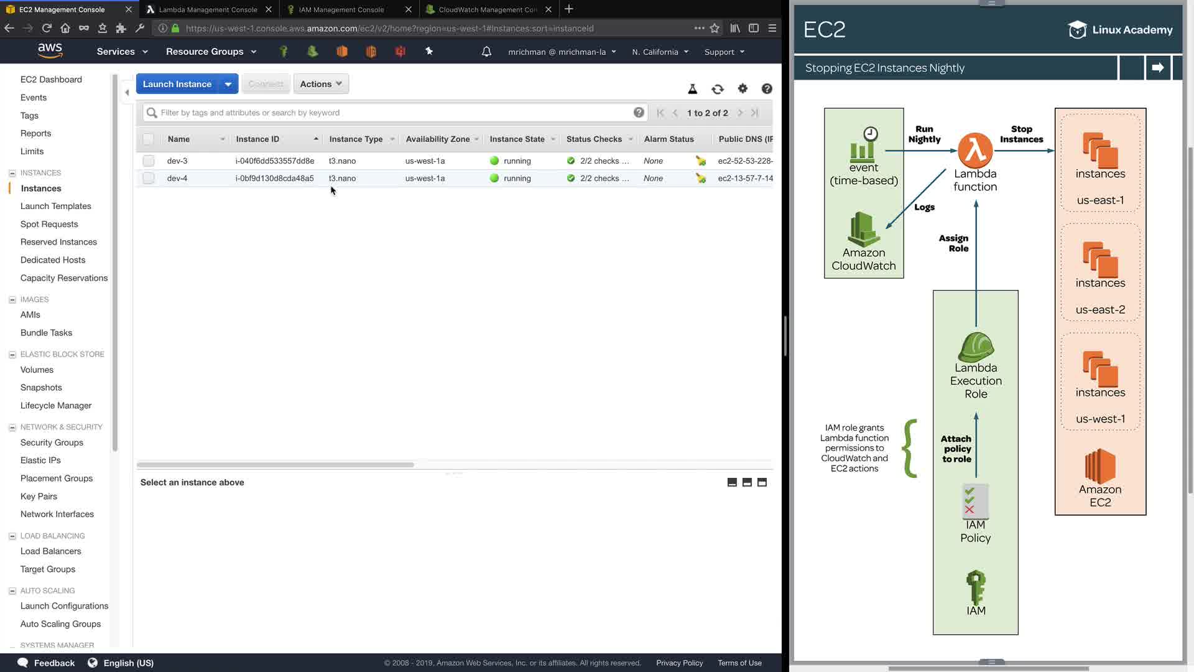The width and height of the screenshot is (1194, 672).
Task: Click the experiments flask icon
Action: tap(692, 89)
